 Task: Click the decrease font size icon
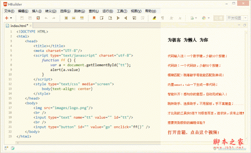click(x=180, y=18)
